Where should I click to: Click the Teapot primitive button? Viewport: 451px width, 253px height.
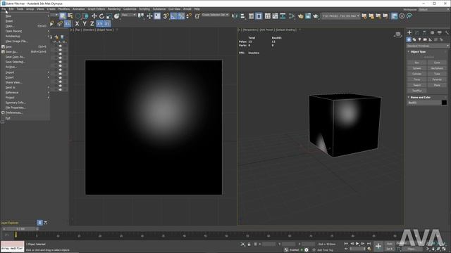[x=416, y=85]
